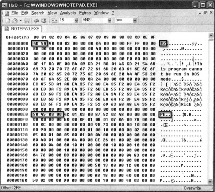Select the NOTEPAD.EXE document tab
This screenshot has height=192, width=215.
click(22, 29)
